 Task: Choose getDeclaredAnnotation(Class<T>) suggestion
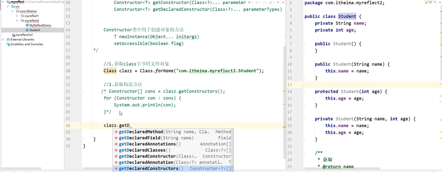tap(173, 163)
